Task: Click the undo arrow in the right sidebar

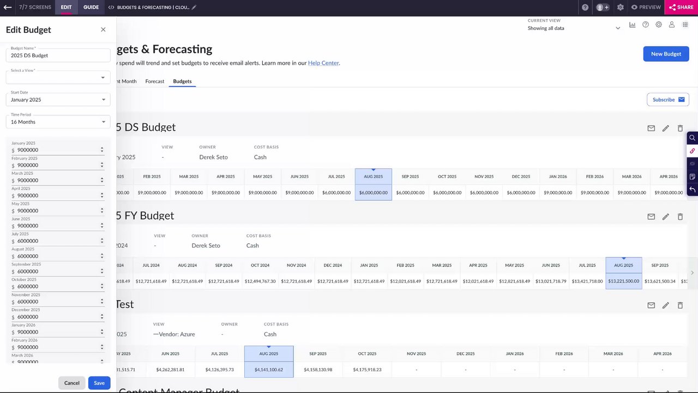Action: [x=692, y=189]
